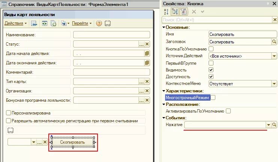Viewport: 278px width, 162px height.
Task: Clear the Организация field
Action: (x=147, y=91)
